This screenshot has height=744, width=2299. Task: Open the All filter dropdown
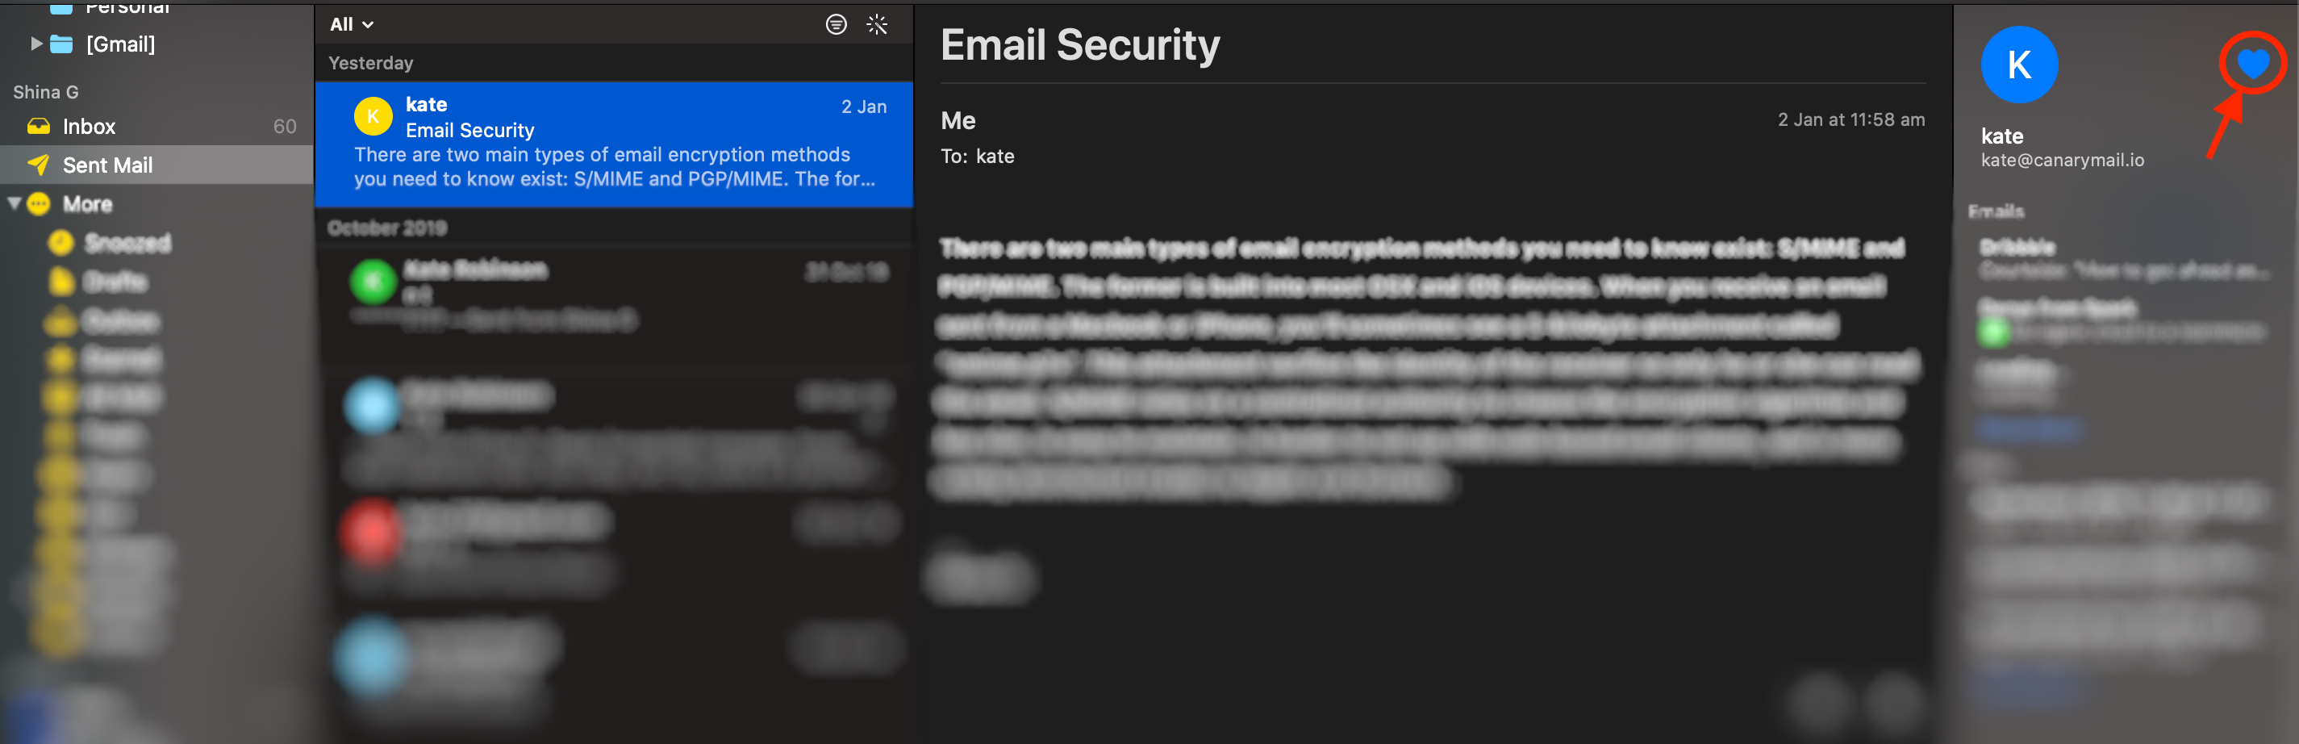[352, 24]
